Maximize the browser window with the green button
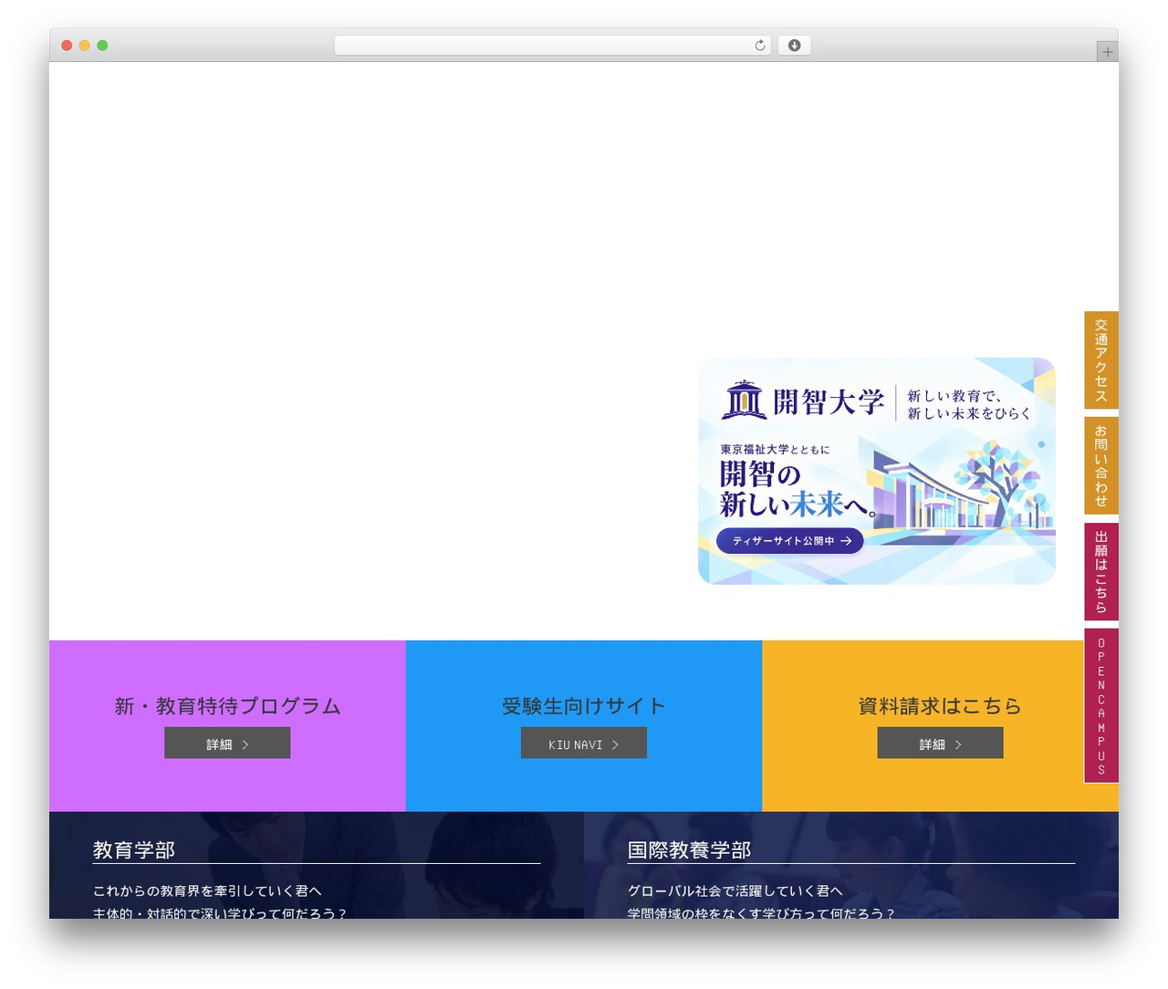The image size is (1168, 989). pyautogui.click(x=102, y=46)
